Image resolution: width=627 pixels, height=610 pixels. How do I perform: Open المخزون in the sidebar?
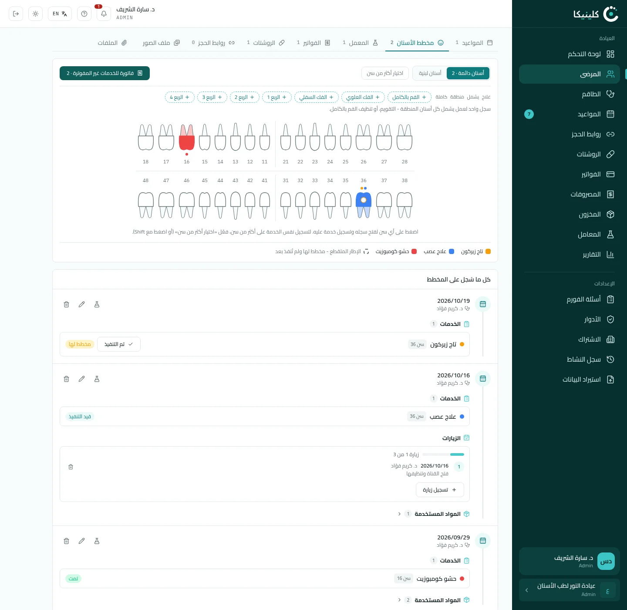570,214
